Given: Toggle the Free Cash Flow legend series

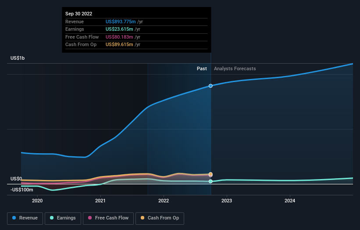Looking at the screenshot, I should [x=108, y=218].
